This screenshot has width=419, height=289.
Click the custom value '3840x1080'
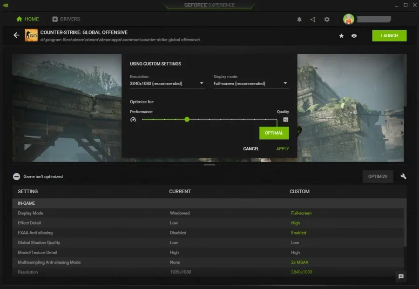click(x=301, y=272)
